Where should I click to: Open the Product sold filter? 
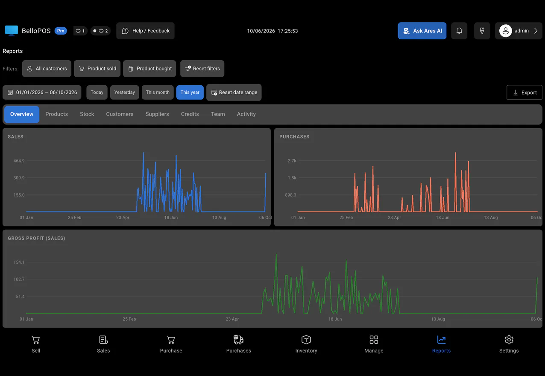97,69
